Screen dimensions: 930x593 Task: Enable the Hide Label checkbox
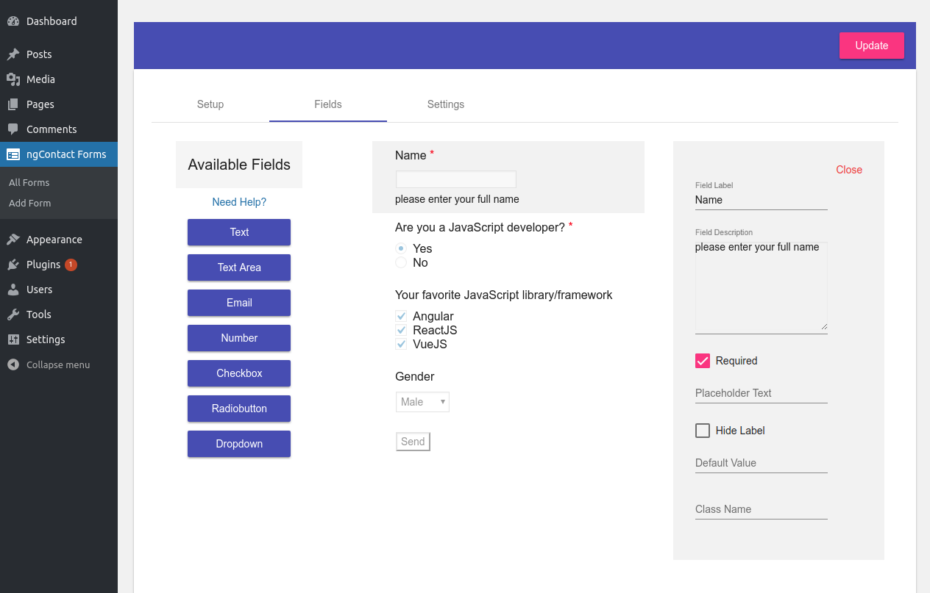click(x=703, y=431)
